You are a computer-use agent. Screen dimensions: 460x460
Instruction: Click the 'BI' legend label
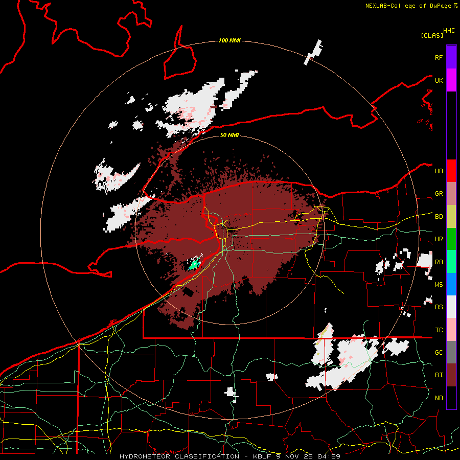point(439,375)
